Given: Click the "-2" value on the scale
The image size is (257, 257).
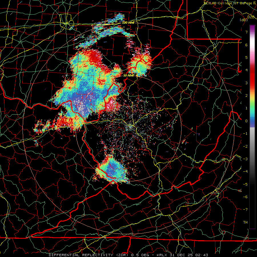Looking at the screenshot, I should click(245, 146).
